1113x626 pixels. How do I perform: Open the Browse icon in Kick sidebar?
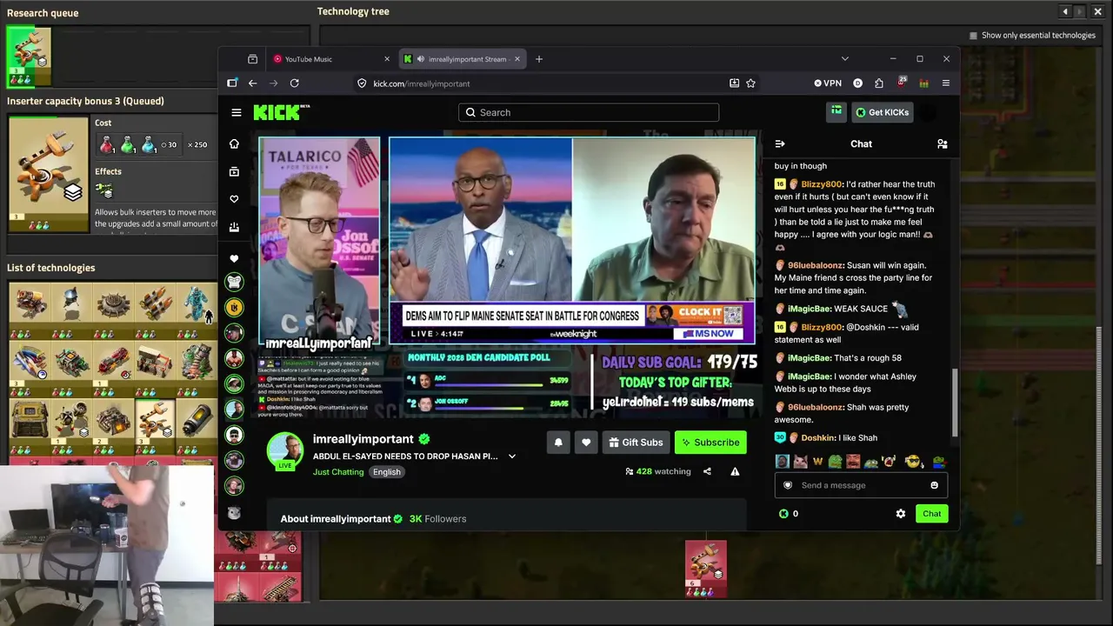tap(234, 172)
